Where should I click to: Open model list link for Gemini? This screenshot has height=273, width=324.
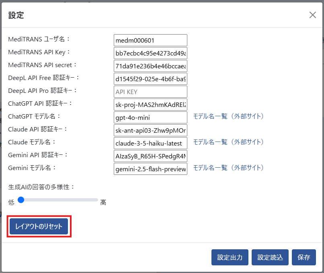click(228, 168)
